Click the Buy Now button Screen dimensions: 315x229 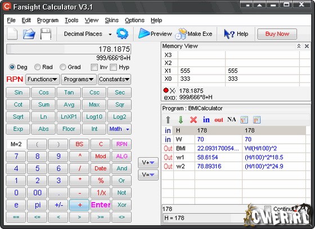[x=277, y=34]
